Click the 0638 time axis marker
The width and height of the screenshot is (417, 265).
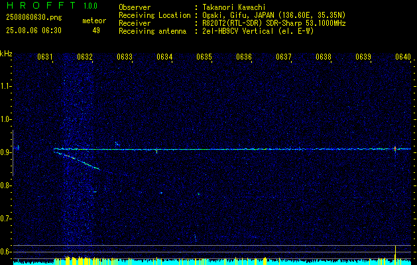pos(324,56)
